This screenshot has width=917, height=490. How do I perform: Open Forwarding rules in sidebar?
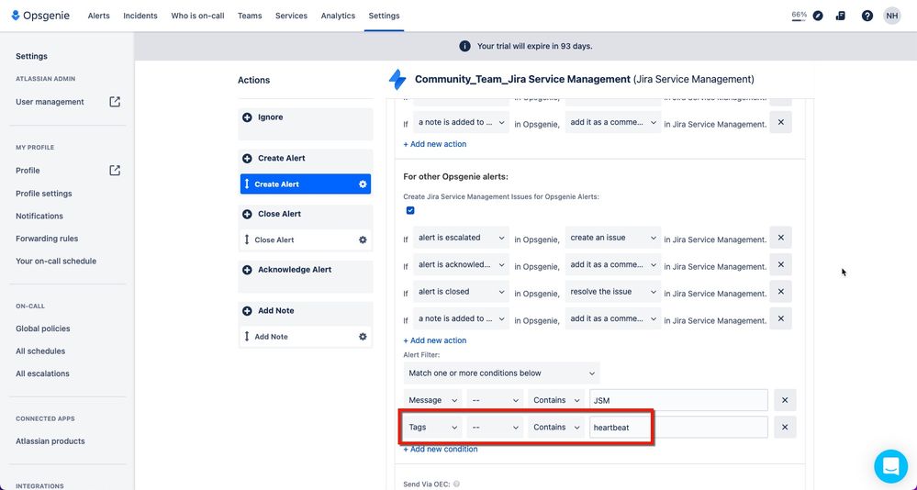[x=47, y=239]
